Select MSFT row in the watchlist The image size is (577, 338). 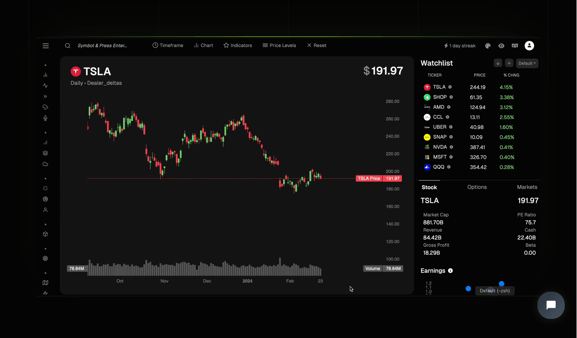tap(480, 157)
